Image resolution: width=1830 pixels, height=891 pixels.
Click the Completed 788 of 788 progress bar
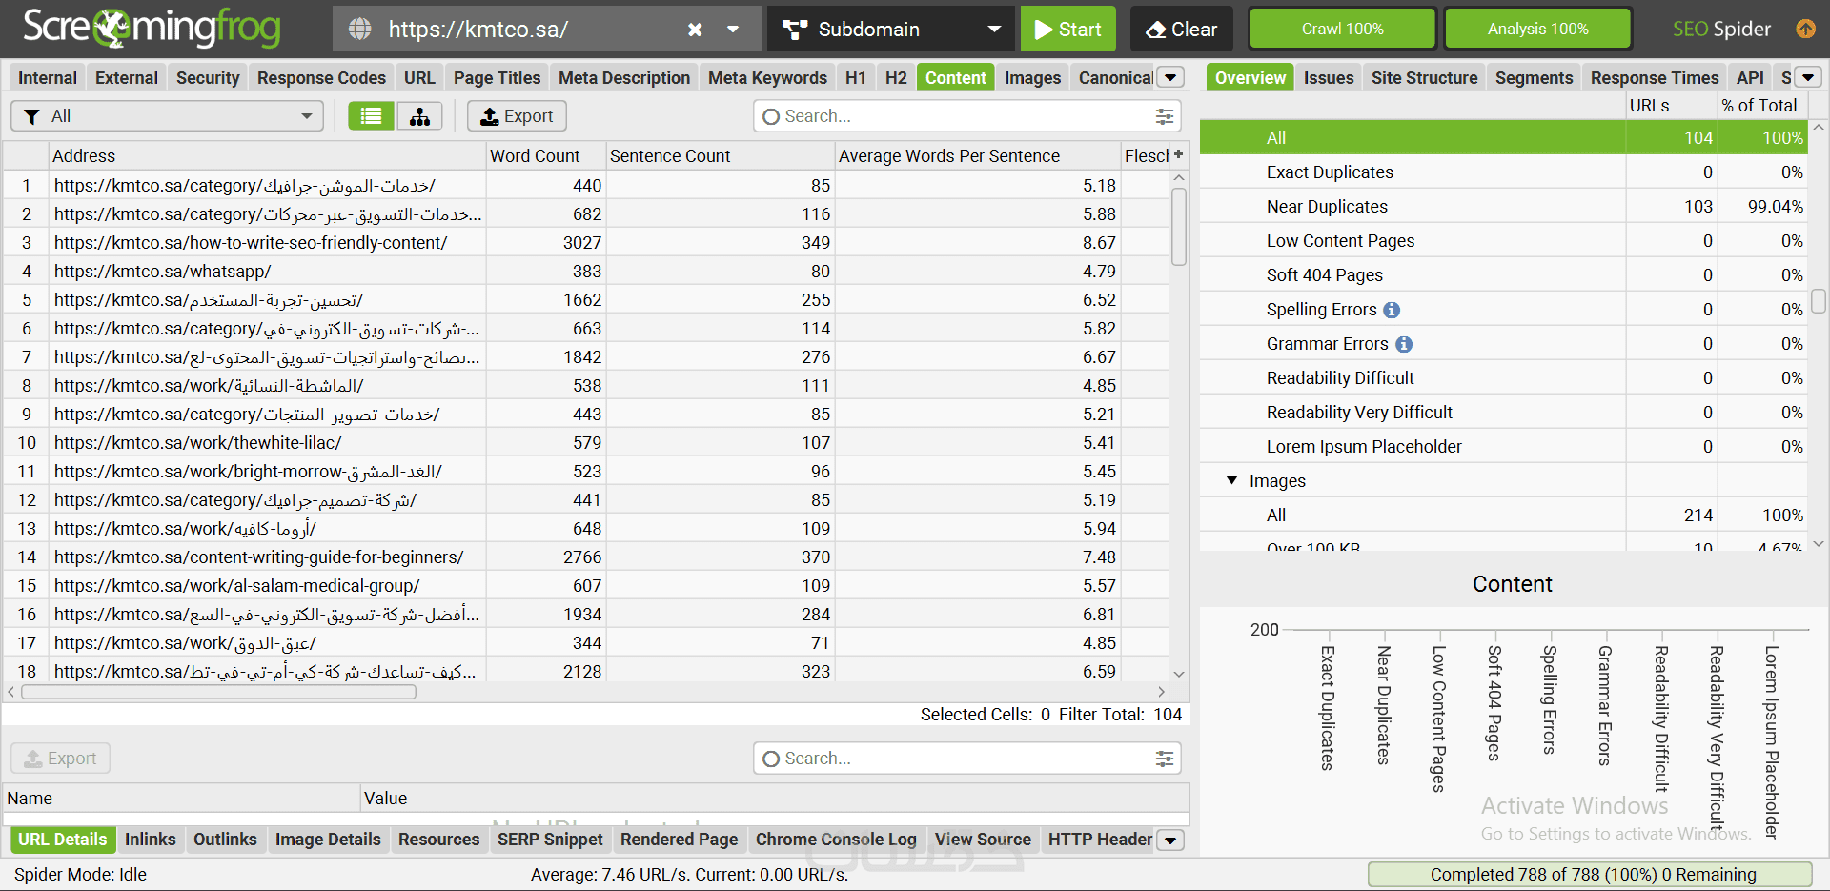click(1590, 874)
